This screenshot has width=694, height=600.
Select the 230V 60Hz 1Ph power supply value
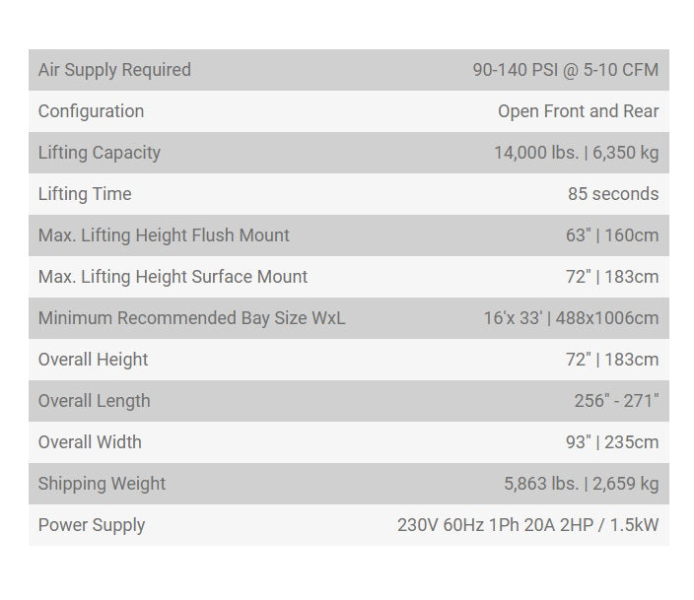click(527, 525)
